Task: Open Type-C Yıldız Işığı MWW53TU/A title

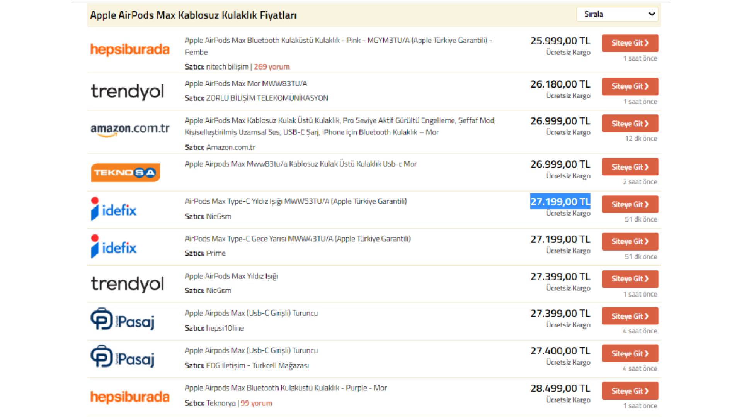Action: point(296,201)
